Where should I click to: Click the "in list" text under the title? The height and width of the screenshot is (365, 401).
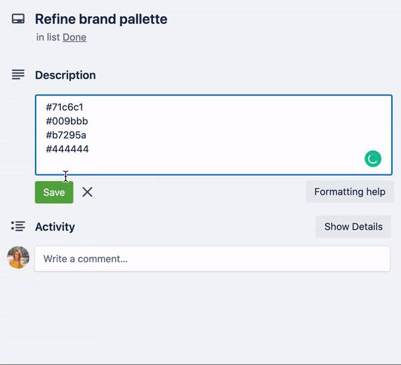(48, 37)
